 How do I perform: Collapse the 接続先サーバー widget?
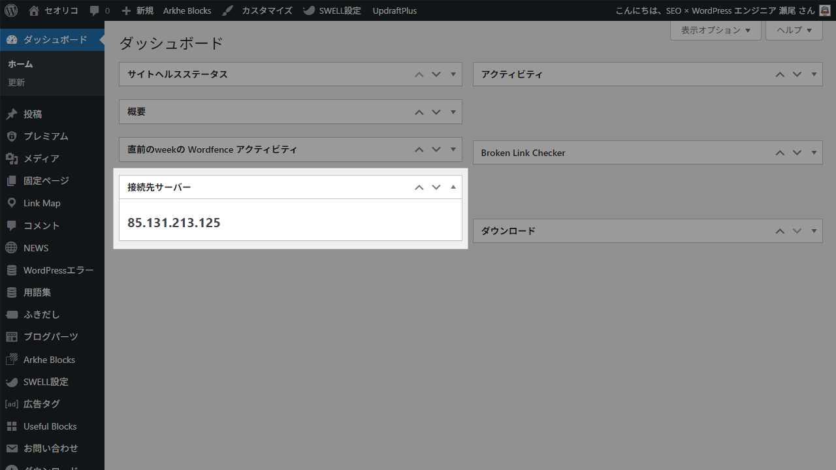pos(453,187)
